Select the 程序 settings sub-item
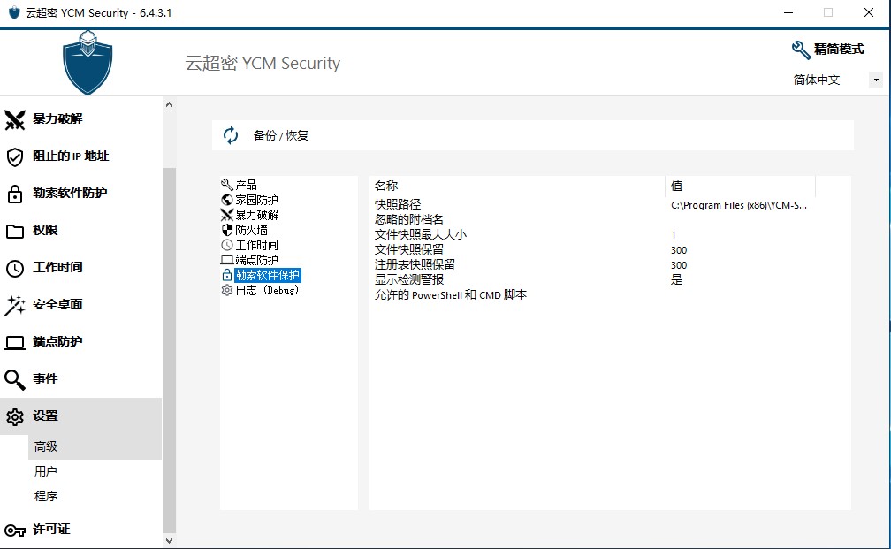The image size is (891, 549). [x=45, y=496]
